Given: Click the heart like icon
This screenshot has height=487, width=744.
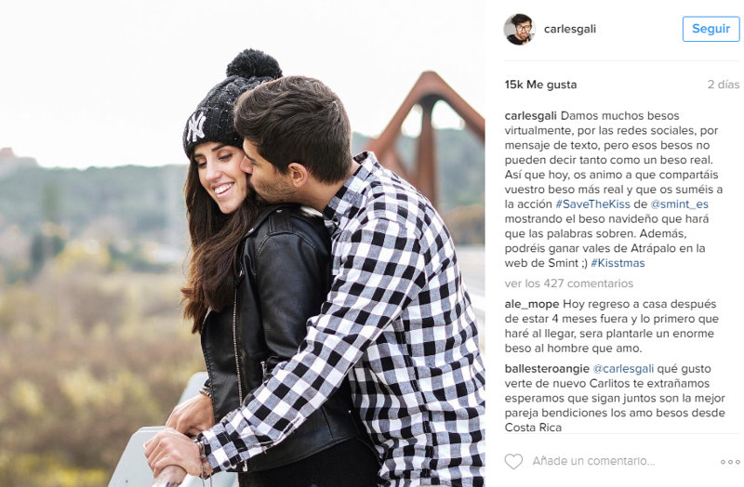Looking at the screenshot, I should 513,461.
